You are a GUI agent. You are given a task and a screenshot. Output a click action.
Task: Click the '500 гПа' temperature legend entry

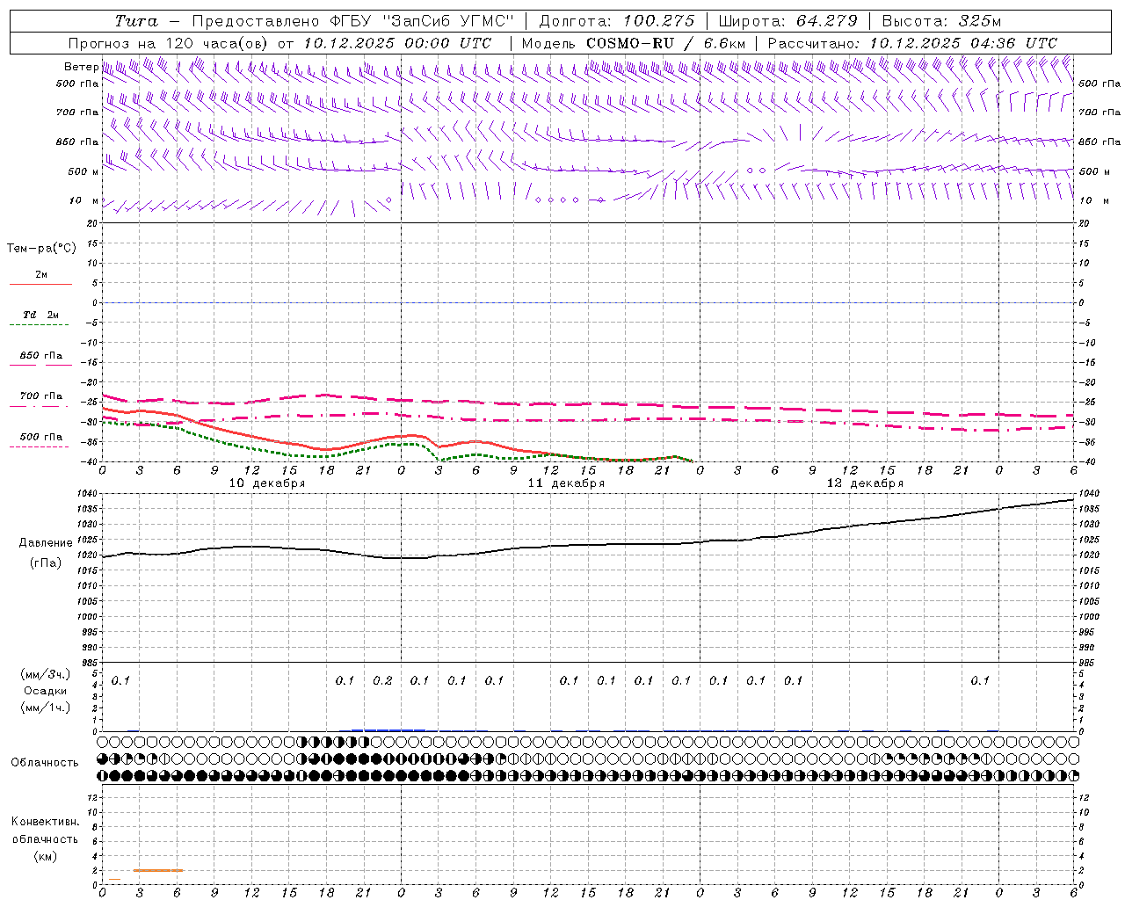(40, 439)
